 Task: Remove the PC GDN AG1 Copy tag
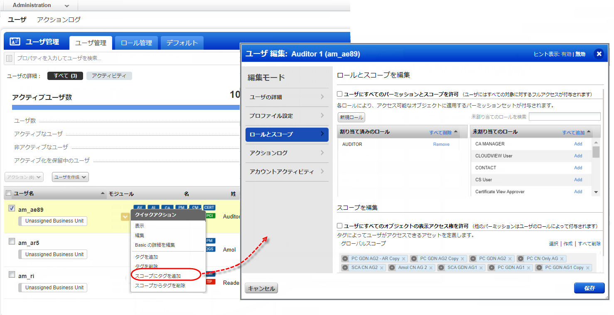pyautogui.click(x=587, y=268)
